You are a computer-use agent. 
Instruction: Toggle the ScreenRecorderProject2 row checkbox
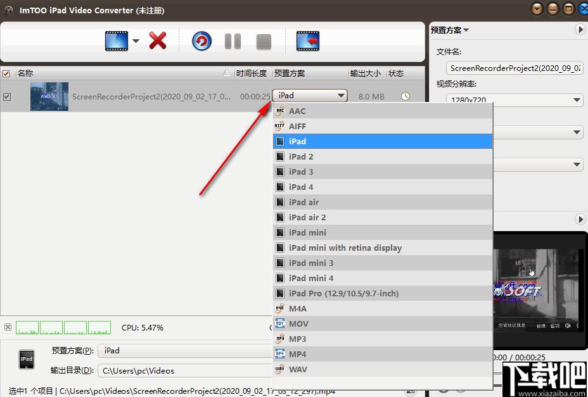pyautogui.click(x=7, y=97)
